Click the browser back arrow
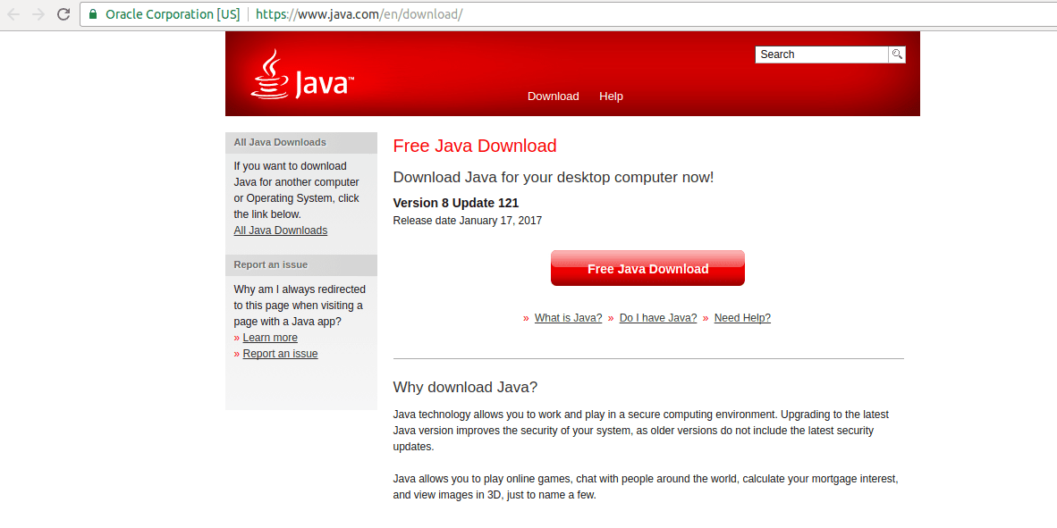The image size is (1057, 528). coord(13,14)
